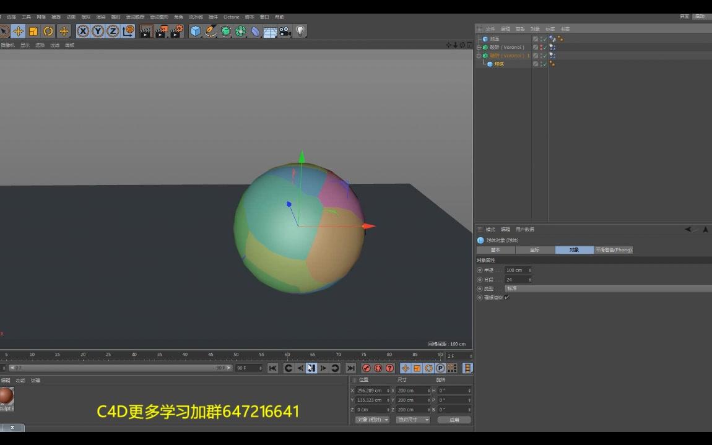Toggle X axis lock

[82, 31]
